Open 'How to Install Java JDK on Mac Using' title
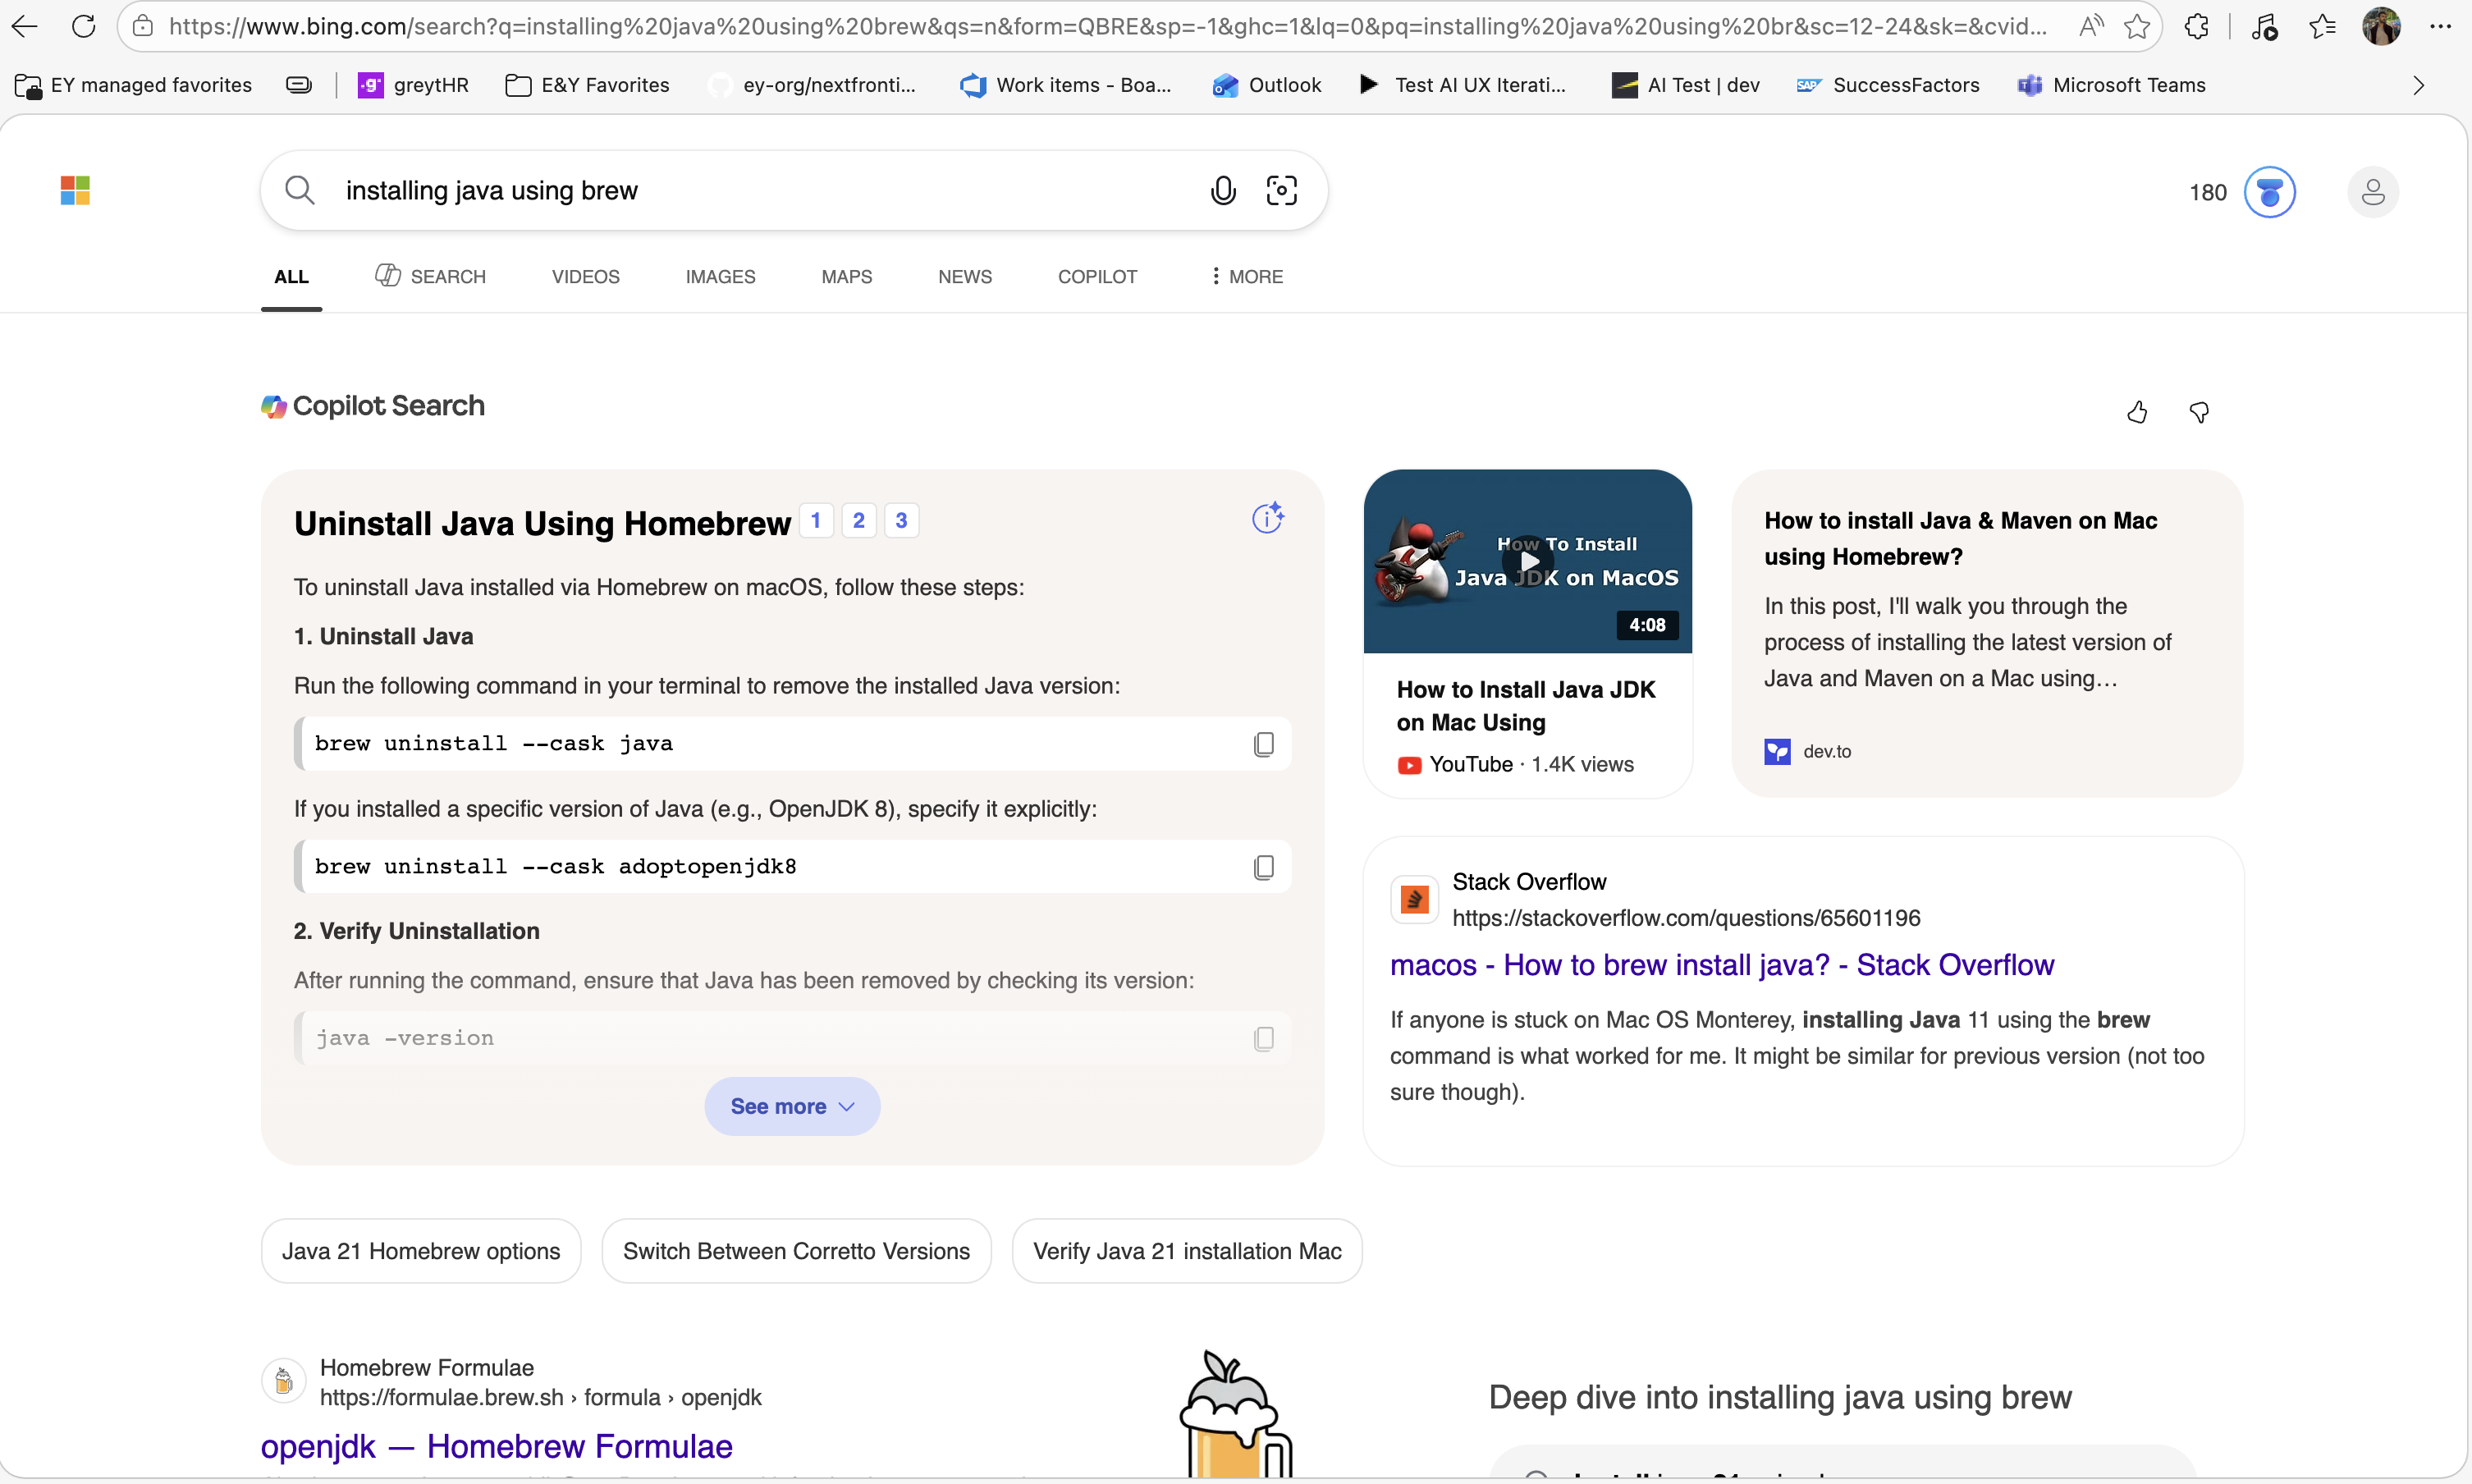The image size is (2472, 1484). pos(1526,706)
